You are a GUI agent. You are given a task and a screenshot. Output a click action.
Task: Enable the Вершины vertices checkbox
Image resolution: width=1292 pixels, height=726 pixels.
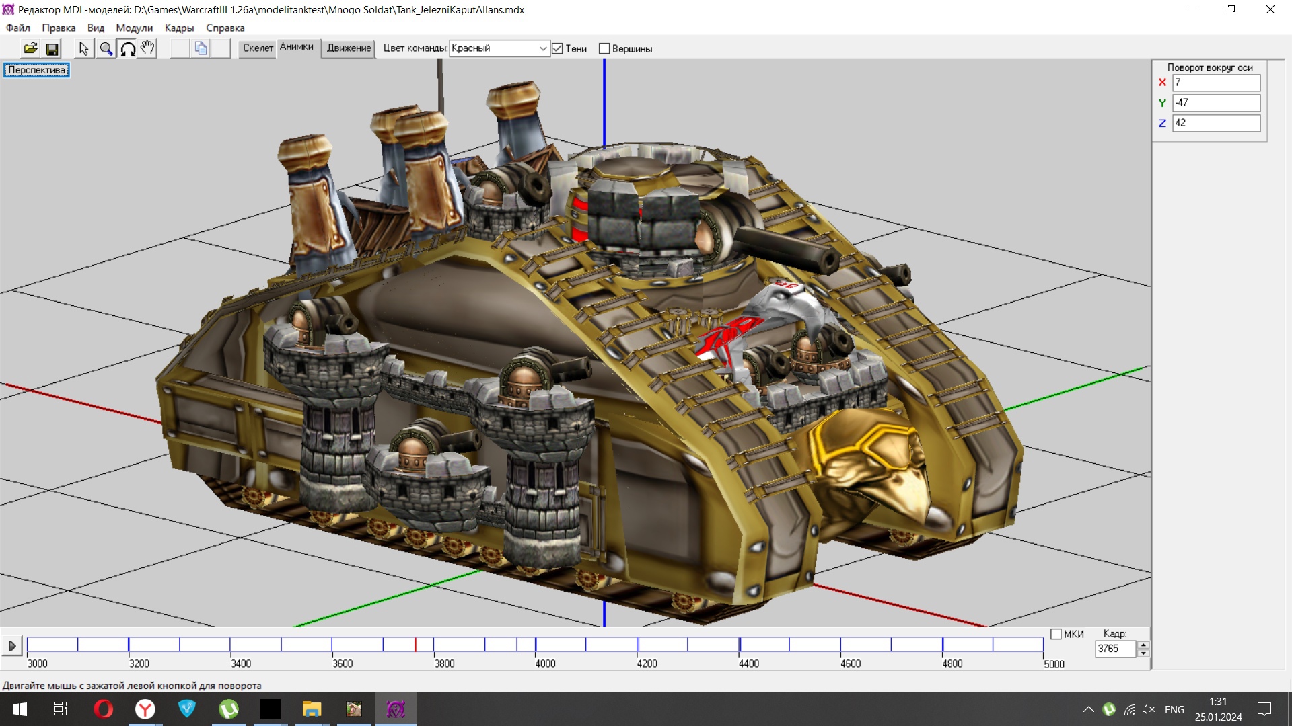604,48
